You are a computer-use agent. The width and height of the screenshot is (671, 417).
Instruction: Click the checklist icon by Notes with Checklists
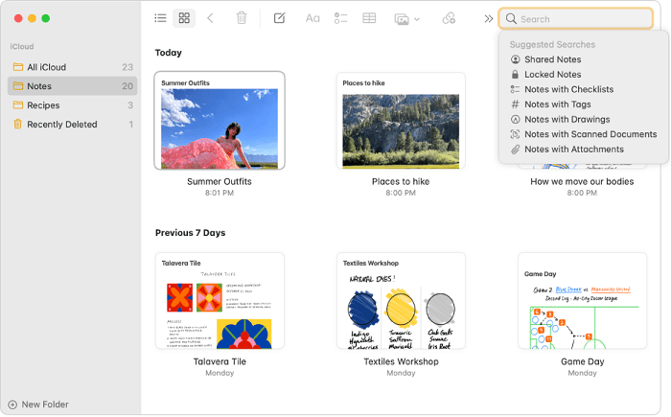pos(516,89)
